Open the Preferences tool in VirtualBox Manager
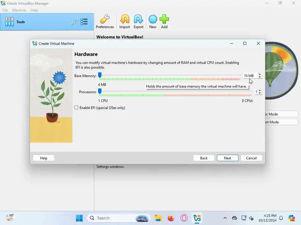Viewport: 301px width, 225px height. [x=105, y=21]
